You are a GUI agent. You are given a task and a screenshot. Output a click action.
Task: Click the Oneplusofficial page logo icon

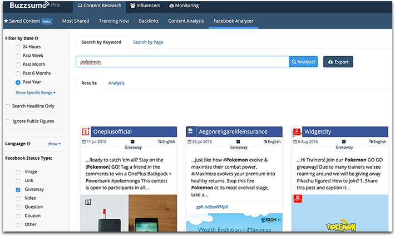[85, 131]
